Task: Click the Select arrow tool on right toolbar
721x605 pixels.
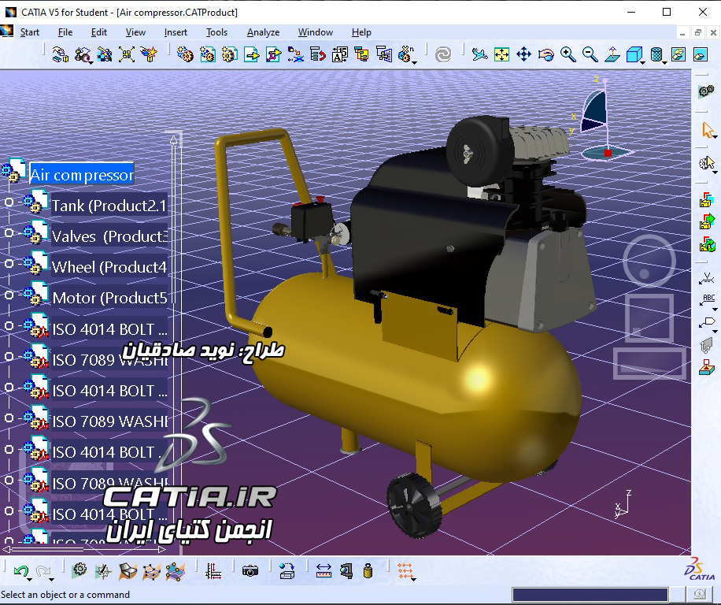Action: (707, 130)
